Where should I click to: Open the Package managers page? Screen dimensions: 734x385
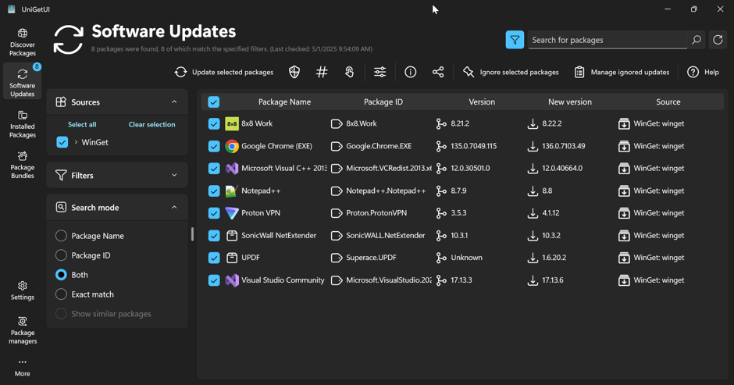click(22, 330)
